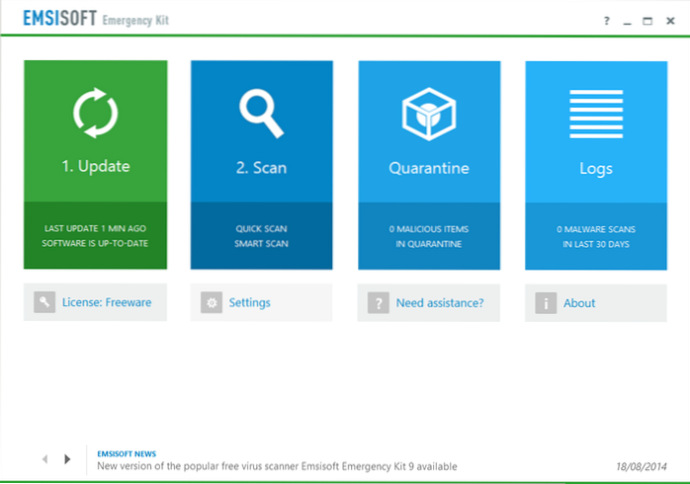This screenshot has width=690, height=484.
Task: Advance to next news with right arrow
Action: coord(67,459)
